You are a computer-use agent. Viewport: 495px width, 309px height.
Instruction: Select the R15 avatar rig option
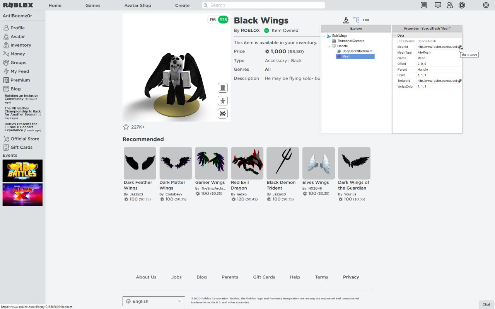point(223,20)
